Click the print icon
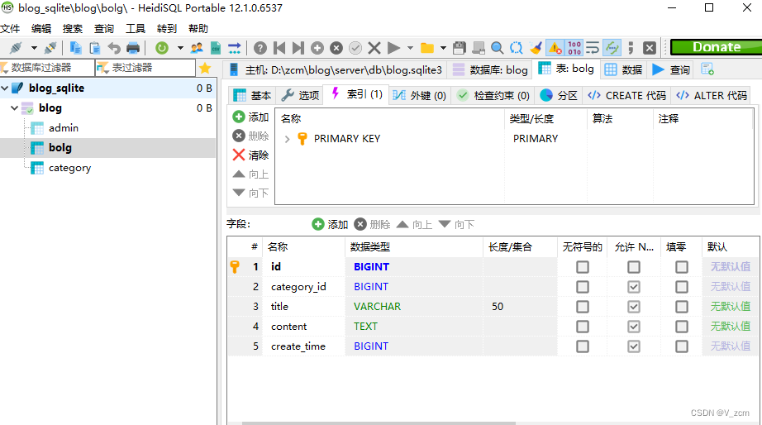Viewport: 762px width, 425px height. click(x=133, y=48)
